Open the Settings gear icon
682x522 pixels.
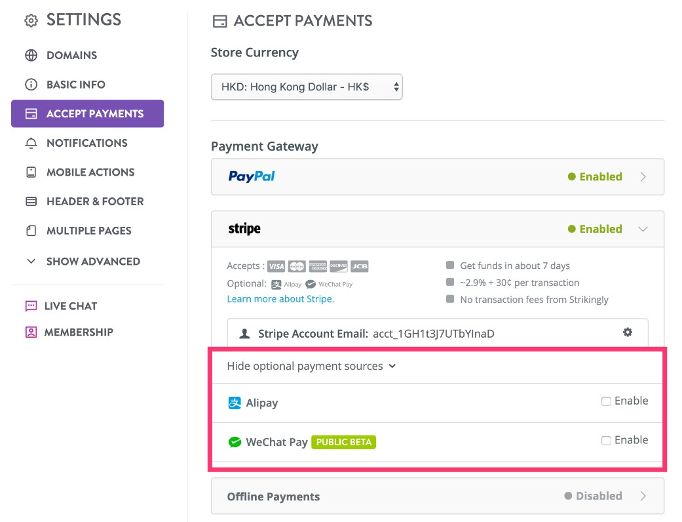click(x=30, y=20)
